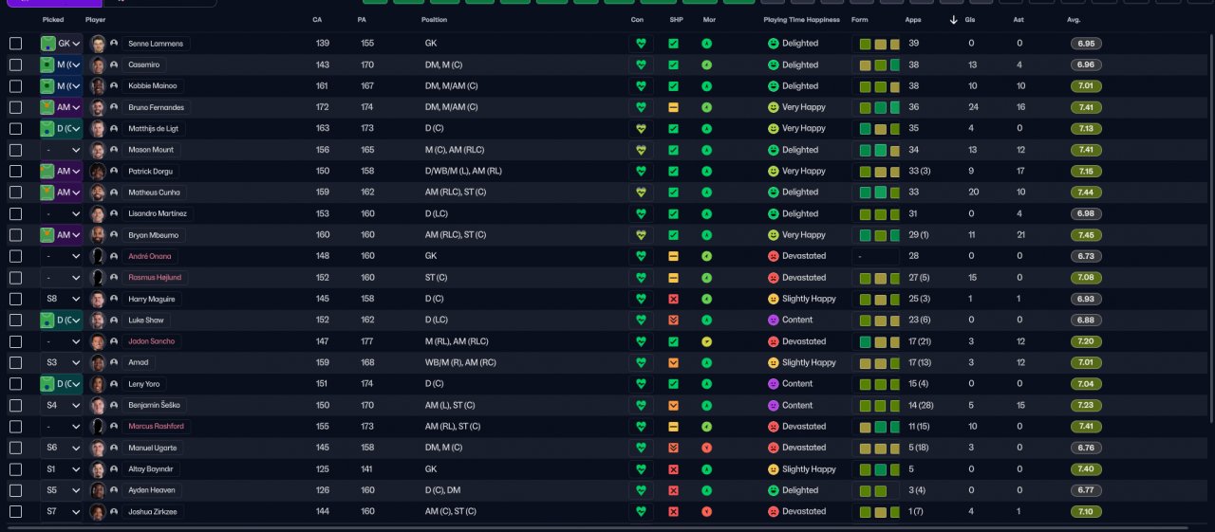Image resolution: width=1215 pixels, height=532 pixels.
Task: Check the box next to Harry Maguire
Action: pos(15,299)
